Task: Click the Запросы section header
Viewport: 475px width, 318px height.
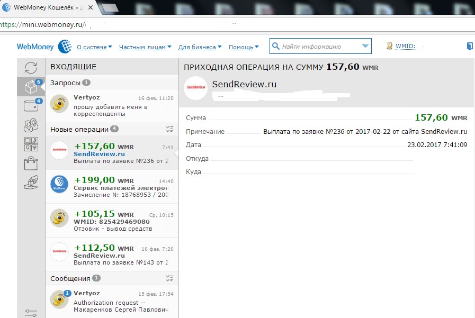Action: click(x=112, y=83)
